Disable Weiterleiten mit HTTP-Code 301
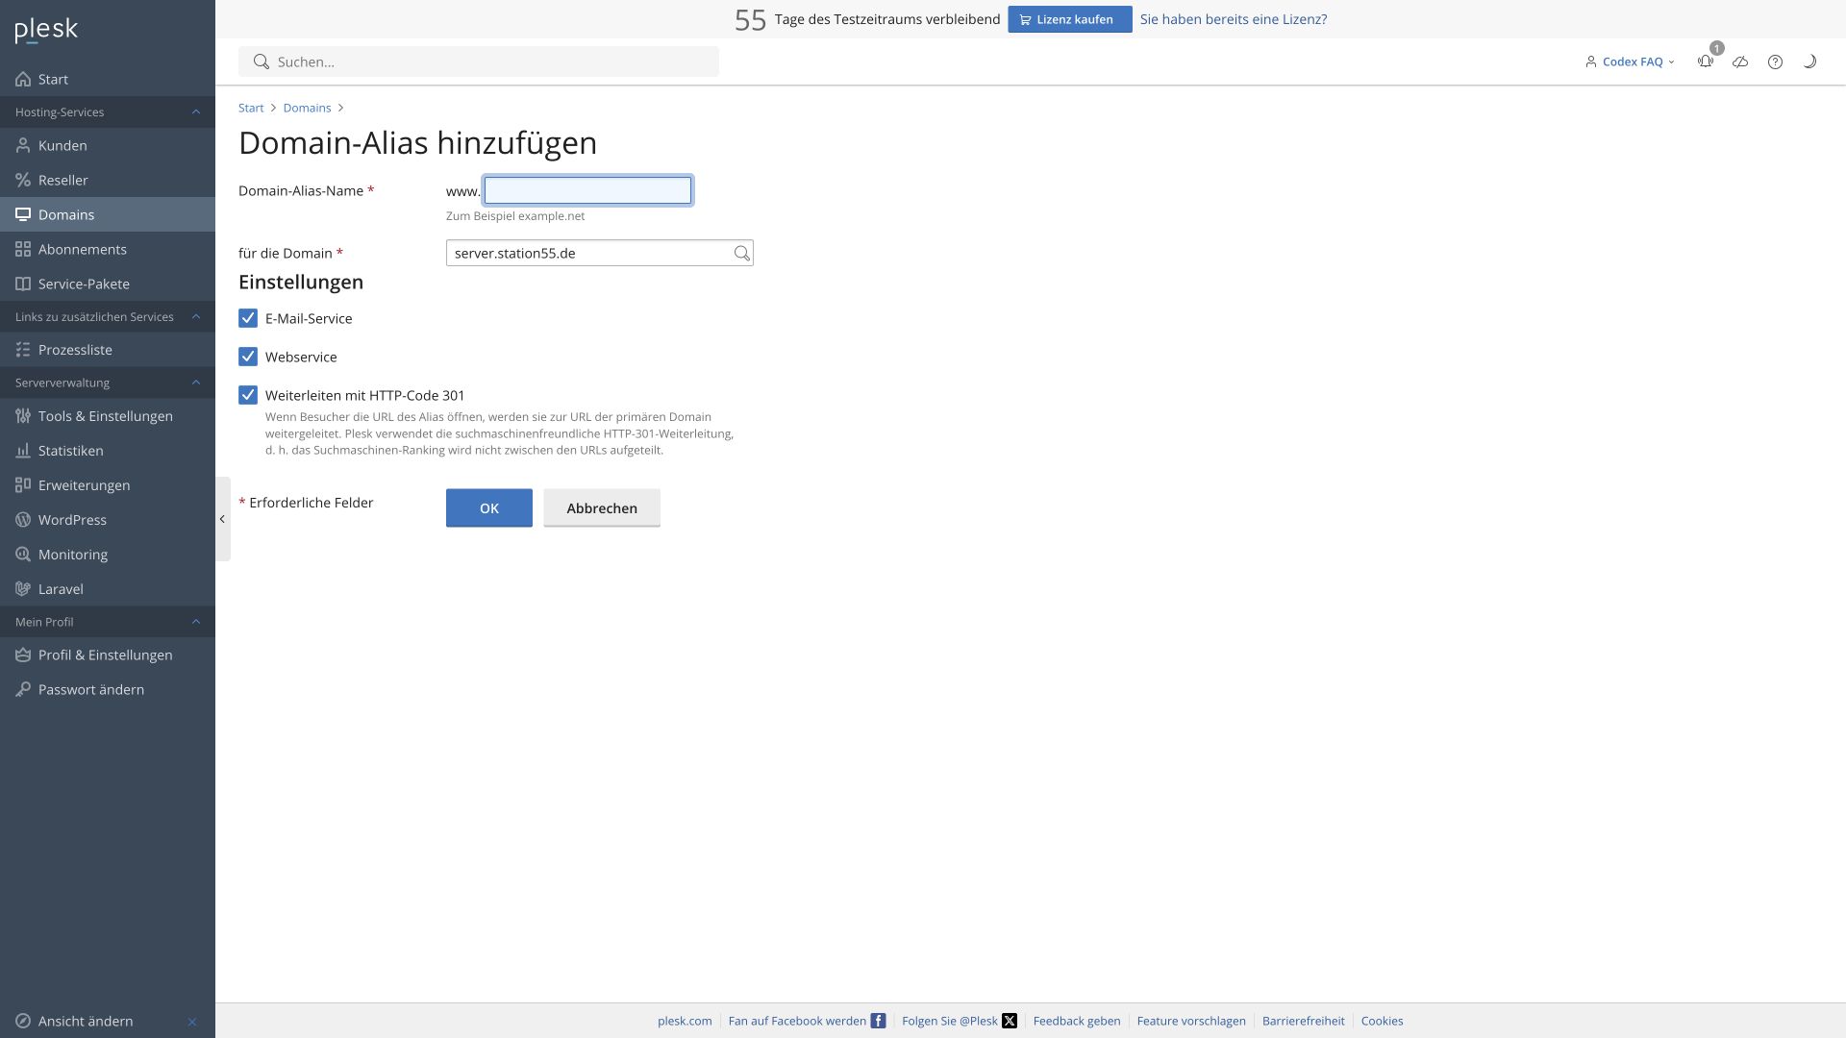Screen dimensions: 1846x1038 (248, 395)
